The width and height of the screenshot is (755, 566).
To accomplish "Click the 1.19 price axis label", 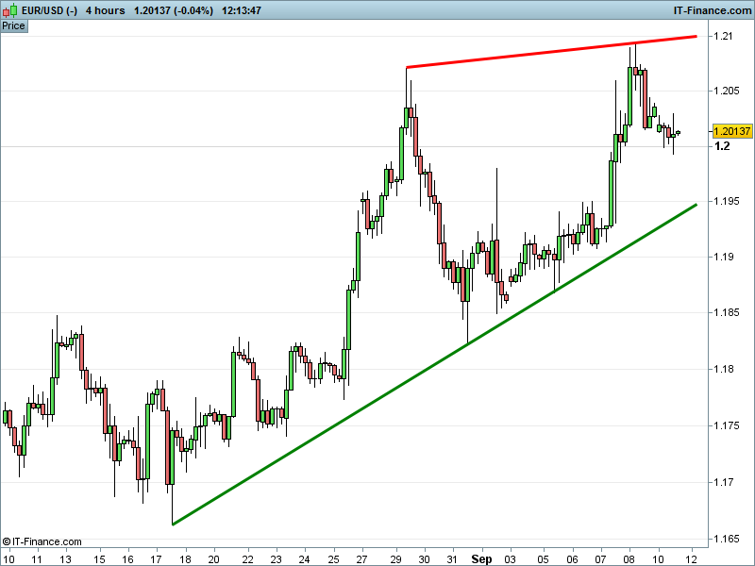I will click(723, 257).
